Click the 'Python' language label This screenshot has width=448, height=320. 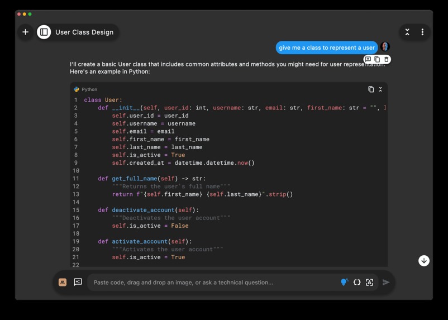tap(89, 89)
